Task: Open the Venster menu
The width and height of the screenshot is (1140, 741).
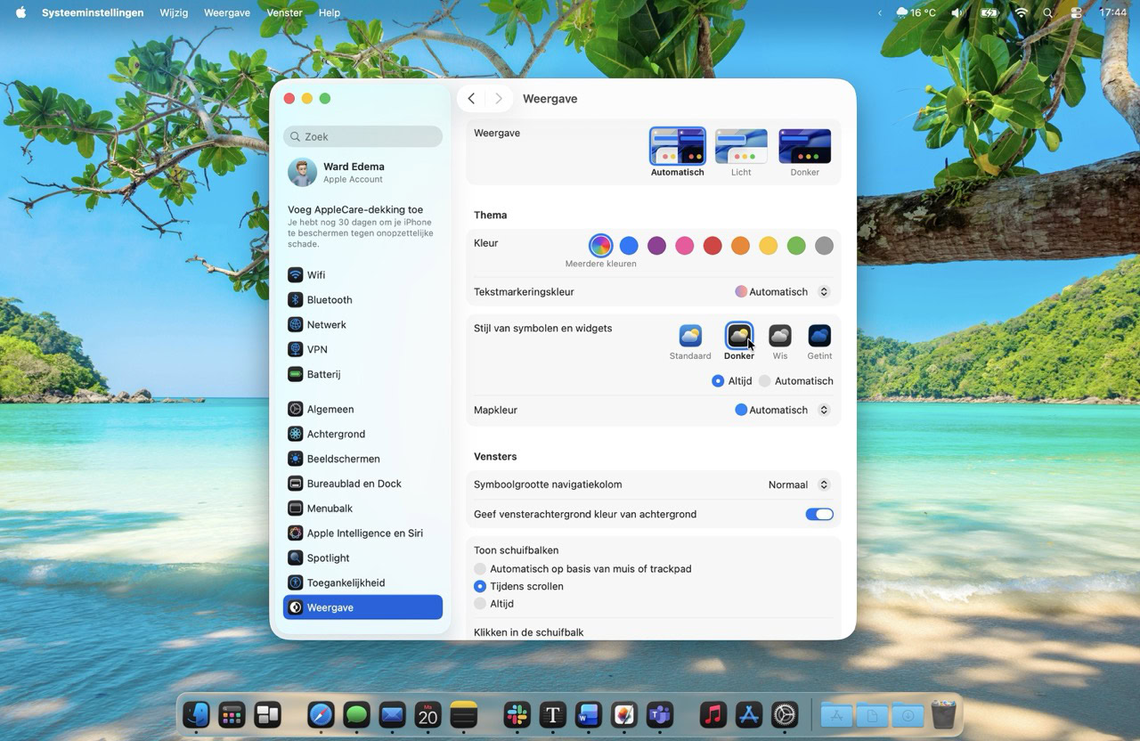Action: [284, 13]
